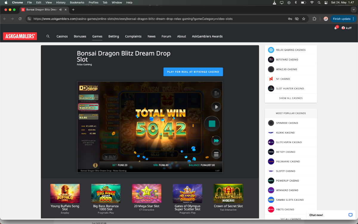Viewport: 358px width, 224px height.
Task: Open the game hamburger menu icon
Action: (x=216, y=154)
